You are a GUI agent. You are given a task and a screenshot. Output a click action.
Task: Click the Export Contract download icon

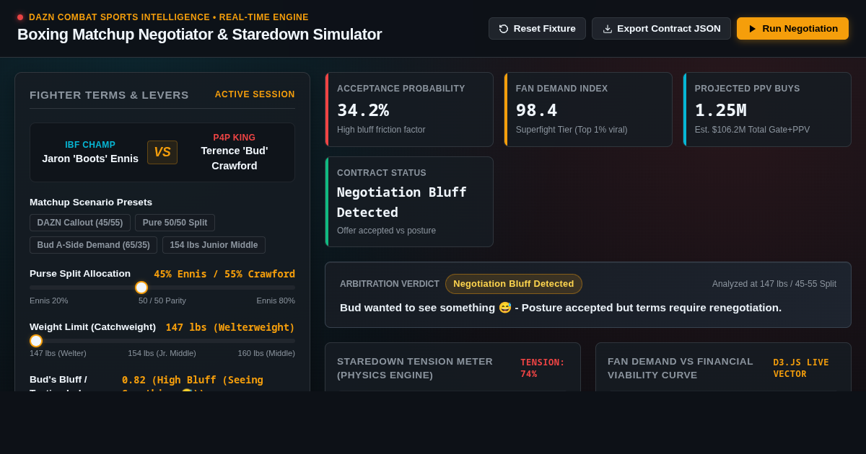click(608, 29)
